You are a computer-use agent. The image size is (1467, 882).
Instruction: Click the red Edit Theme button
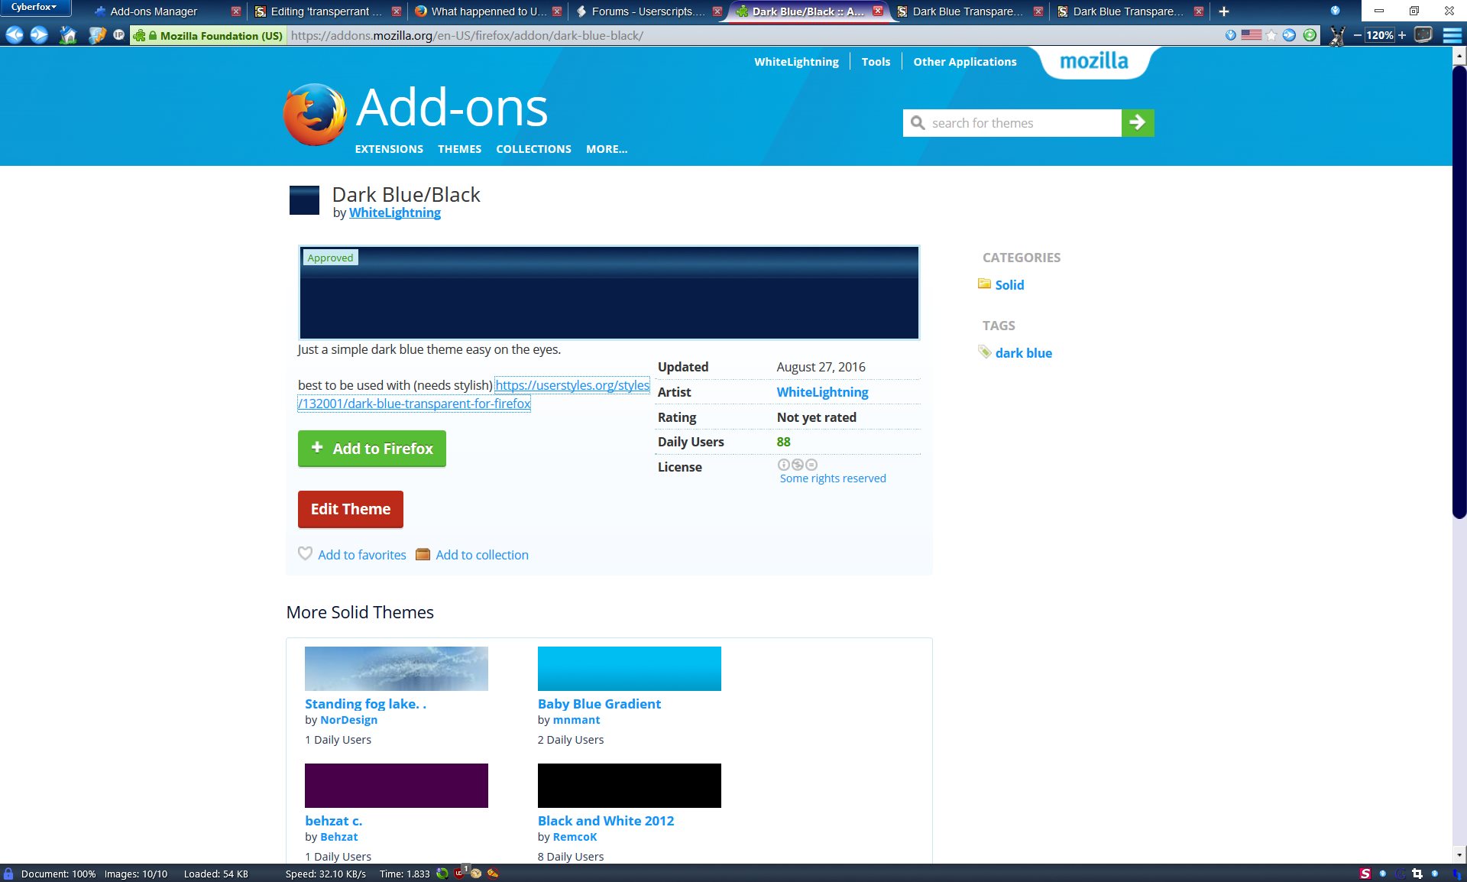pos(351,509)
